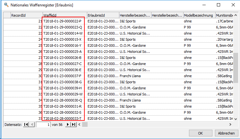The width and height of the screenshot is (240, 139).
Task: Go to the previous record
Action: (32, 125)
